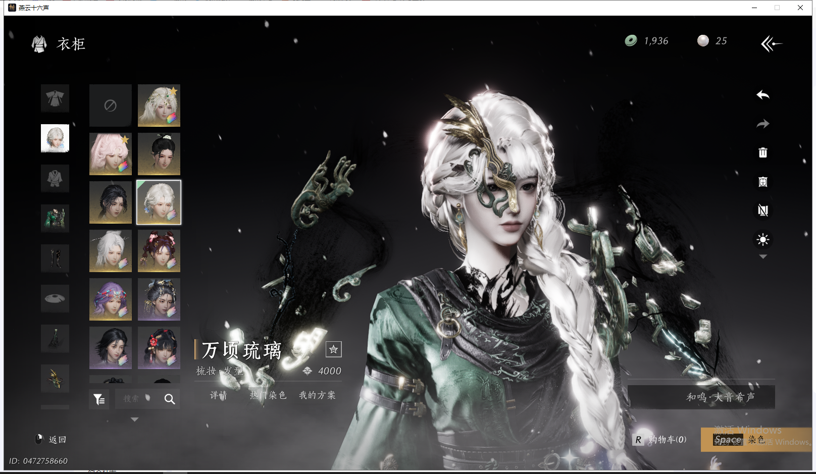Select the pink hair hairstyle thumbnail
Screen dimensions: 816x474
point(111,154)
